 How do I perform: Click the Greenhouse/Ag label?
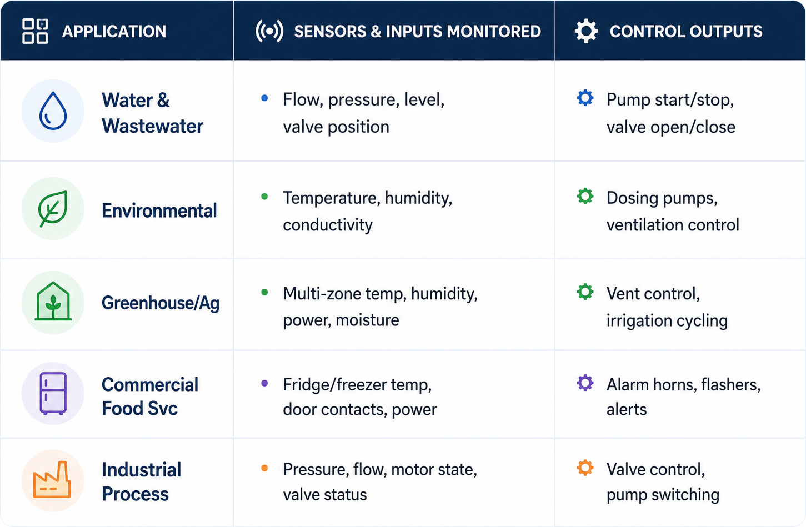[x=160, y=303]
